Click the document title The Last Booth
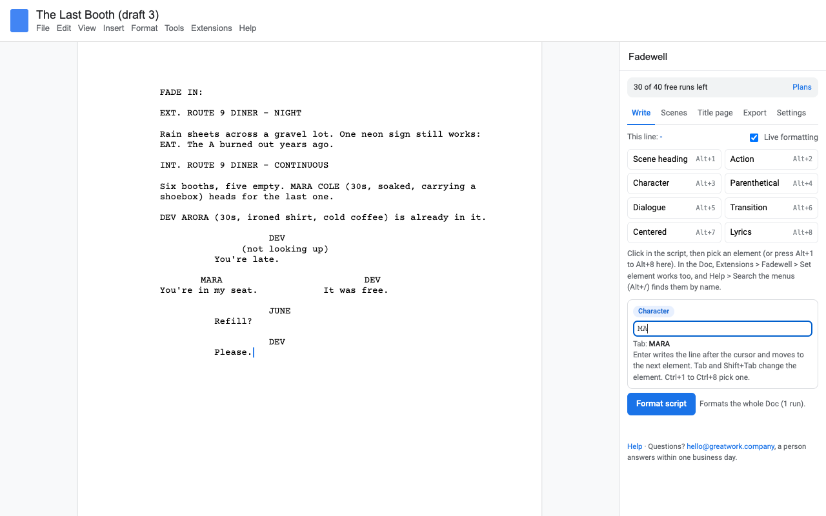 coord(97,15)
